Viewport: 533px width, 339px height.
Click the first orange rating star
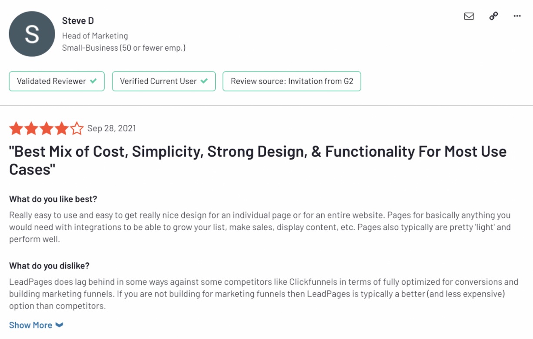click(x=16, y=128)
